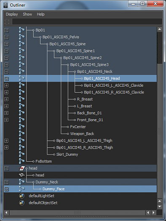
Task: Click the joint icon beside FxBottom
Action: [x=21, y=161]
